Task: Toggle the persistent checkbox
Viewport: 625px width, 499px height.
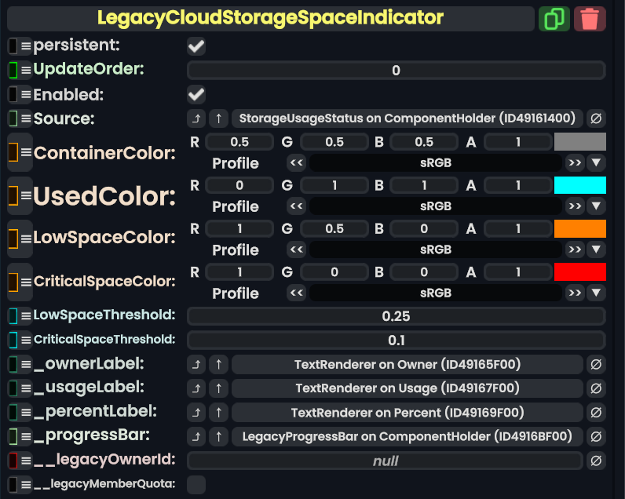Action: coord(196,46)
